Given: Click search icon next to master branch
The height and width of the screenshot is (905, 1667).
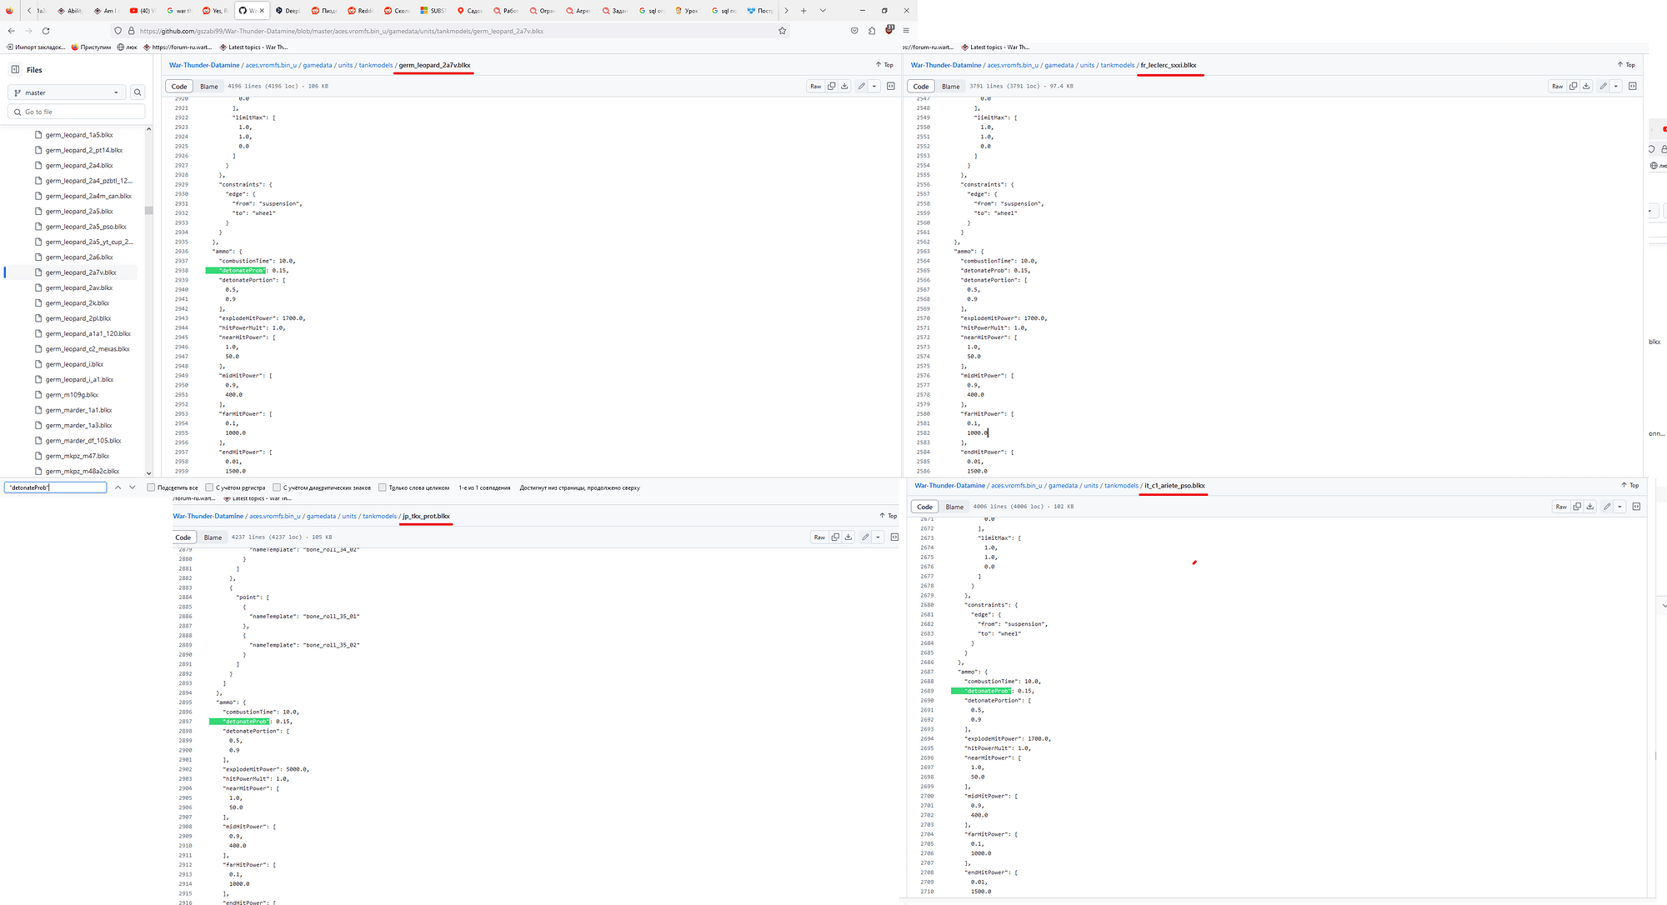Looking at the screenshot, I should (x=138, y=92).
